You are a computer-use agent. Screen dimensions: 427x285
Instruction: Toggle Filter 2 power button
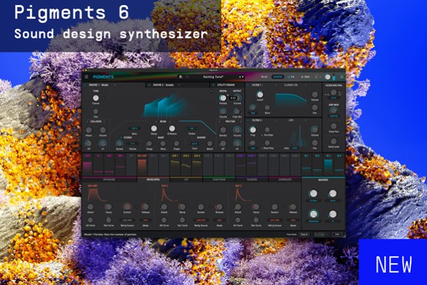click(x=248, y=120)
